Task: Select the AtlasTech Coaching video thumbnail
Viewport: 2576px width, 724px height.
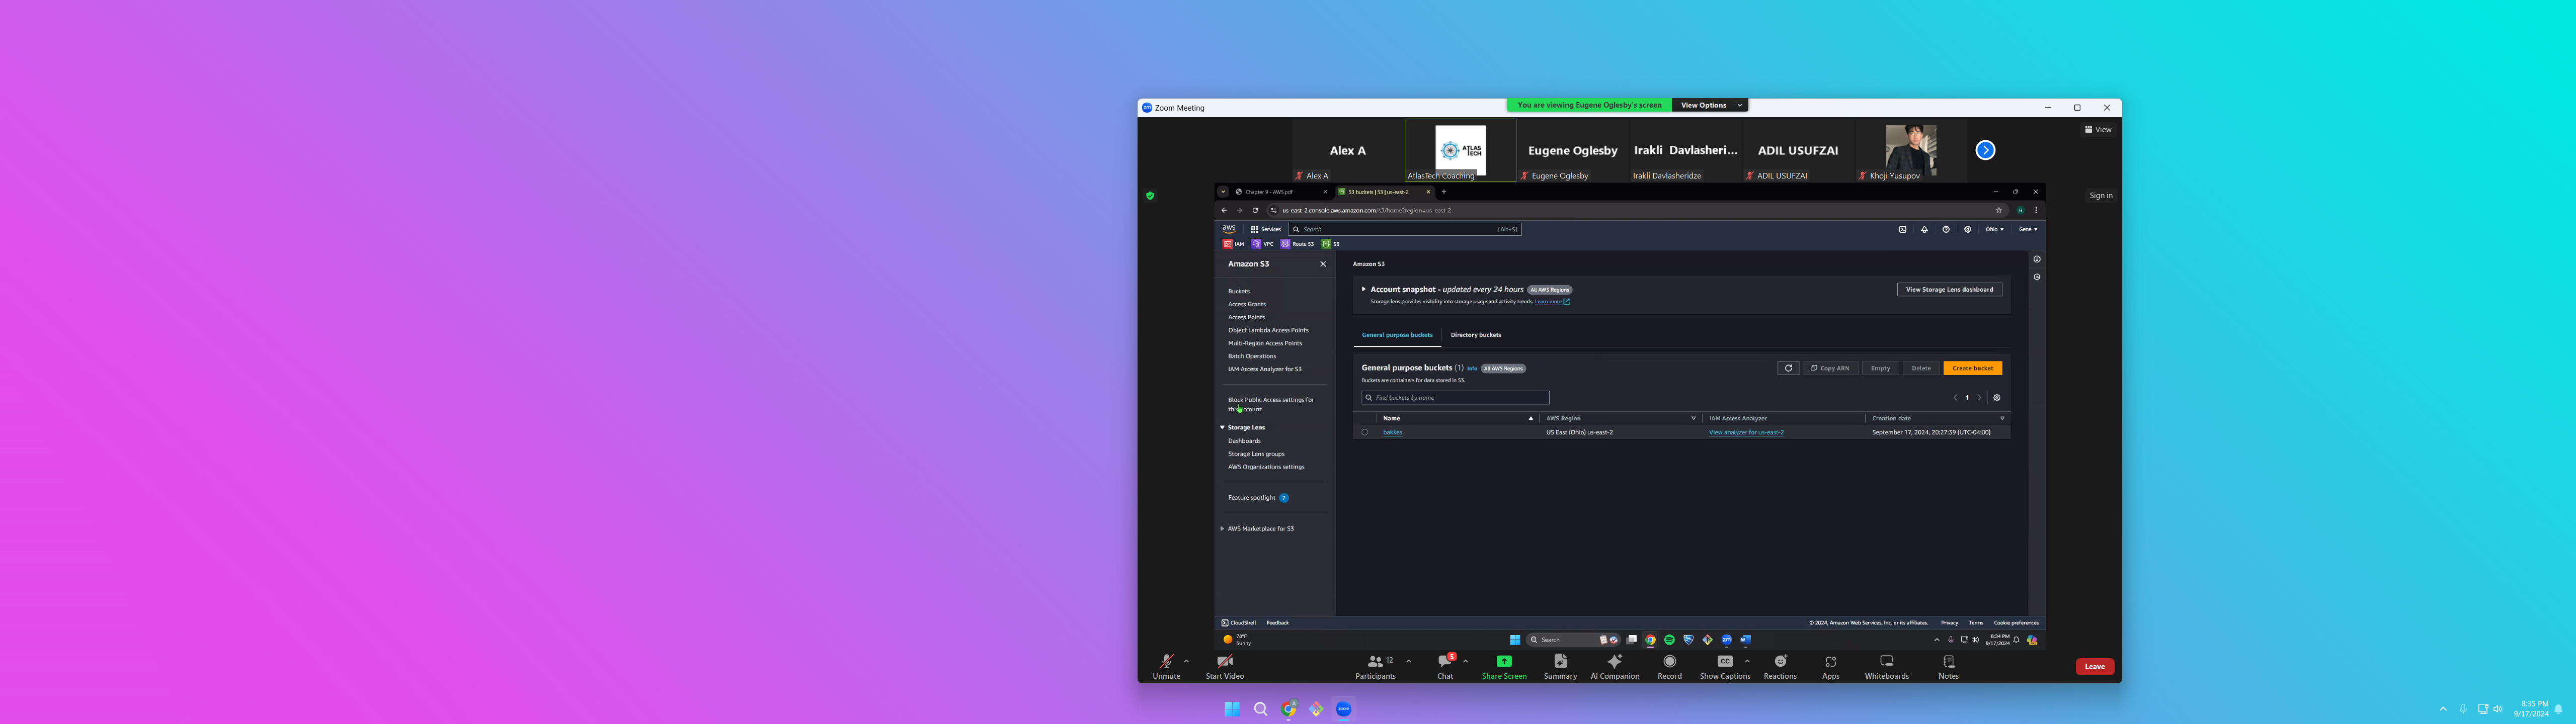Action: point(1460,150)
